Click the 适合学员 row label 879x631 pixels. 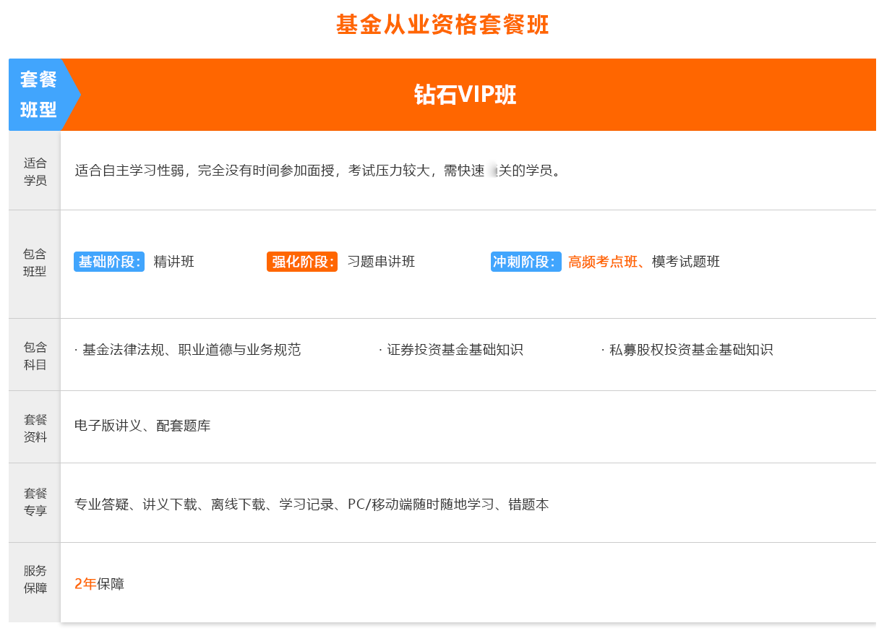click(35, 171)
